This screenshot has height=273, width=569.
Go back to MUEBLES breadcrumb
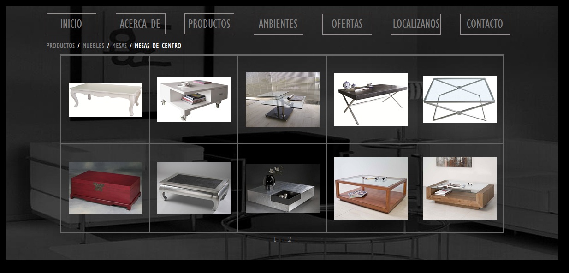[x=93, y=46]
